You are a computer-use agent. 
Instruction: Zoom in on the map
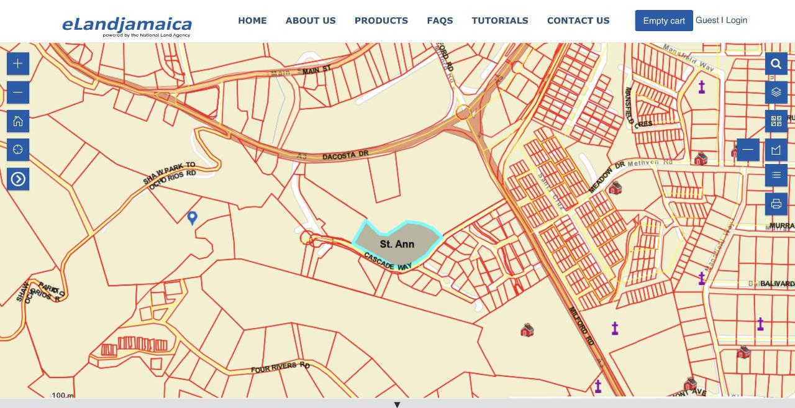point(18,63)
